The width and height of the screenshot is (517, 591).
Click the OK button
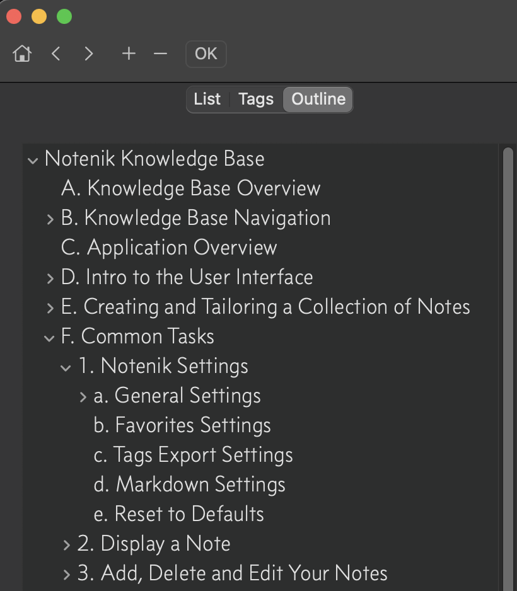[206, 54]
